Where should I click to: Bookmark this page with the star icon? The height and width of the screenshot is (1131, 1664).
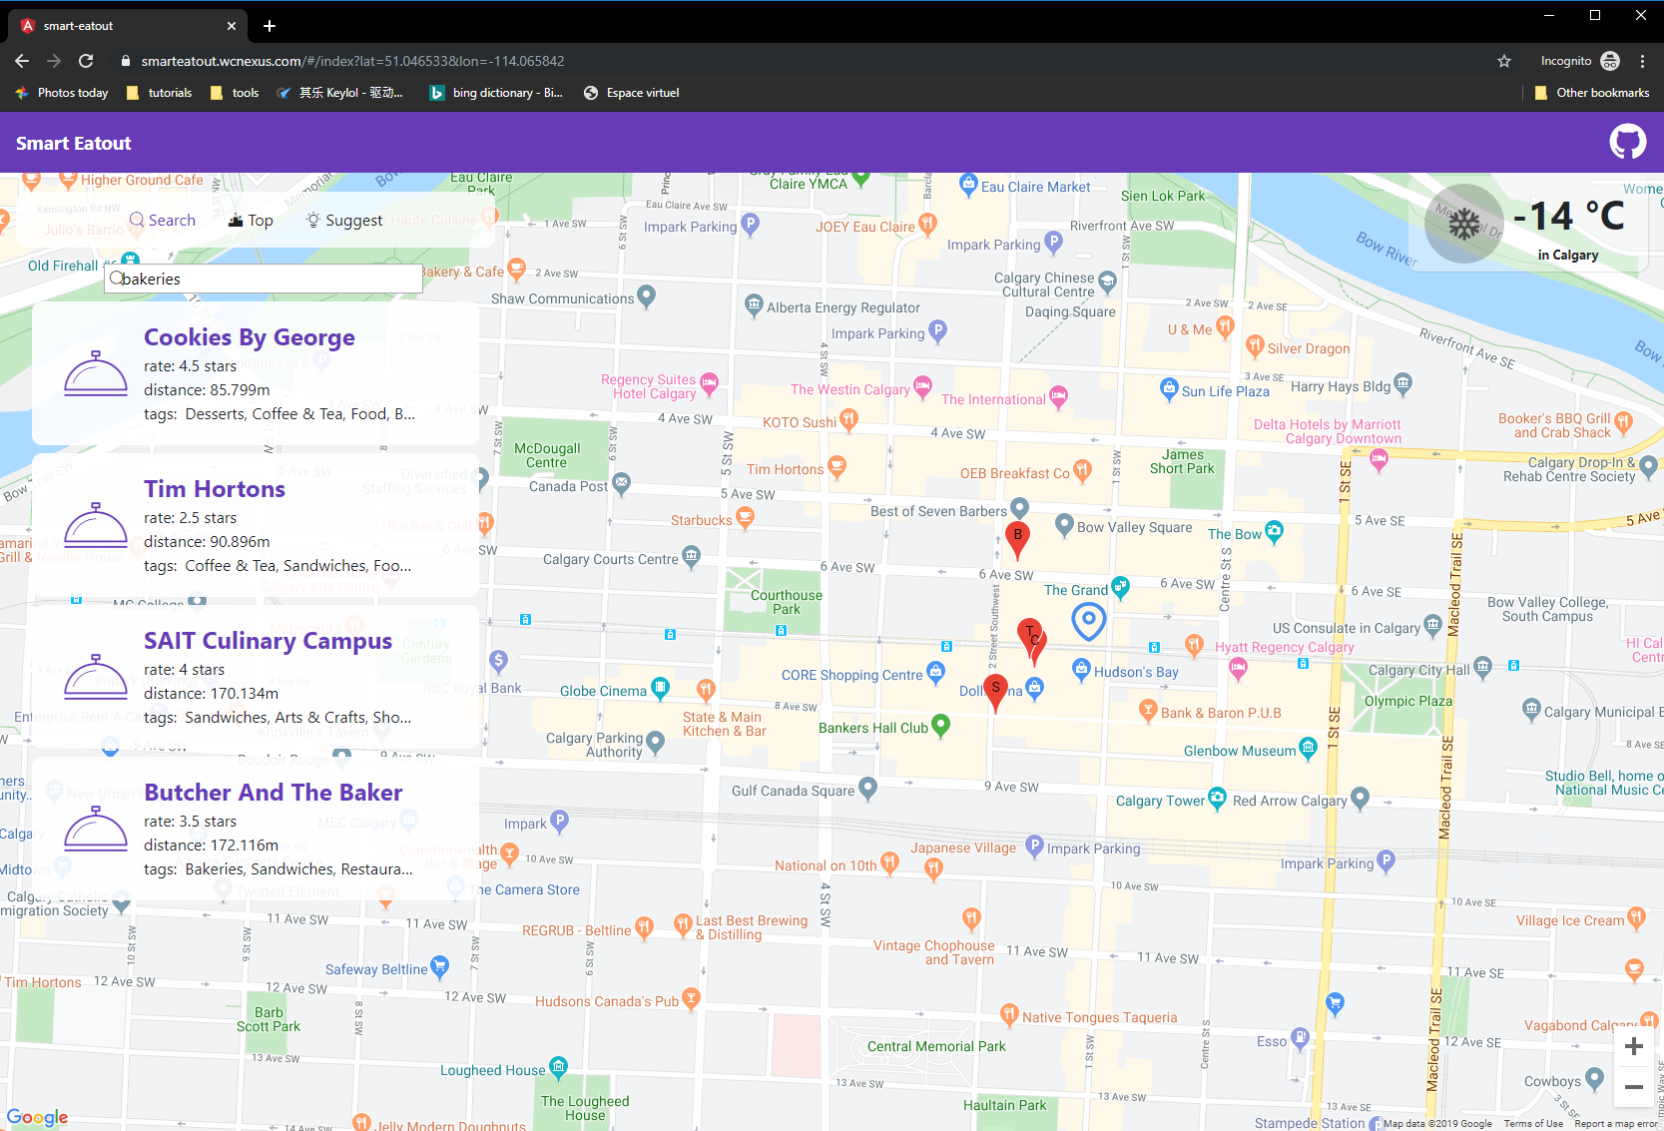1504,61
